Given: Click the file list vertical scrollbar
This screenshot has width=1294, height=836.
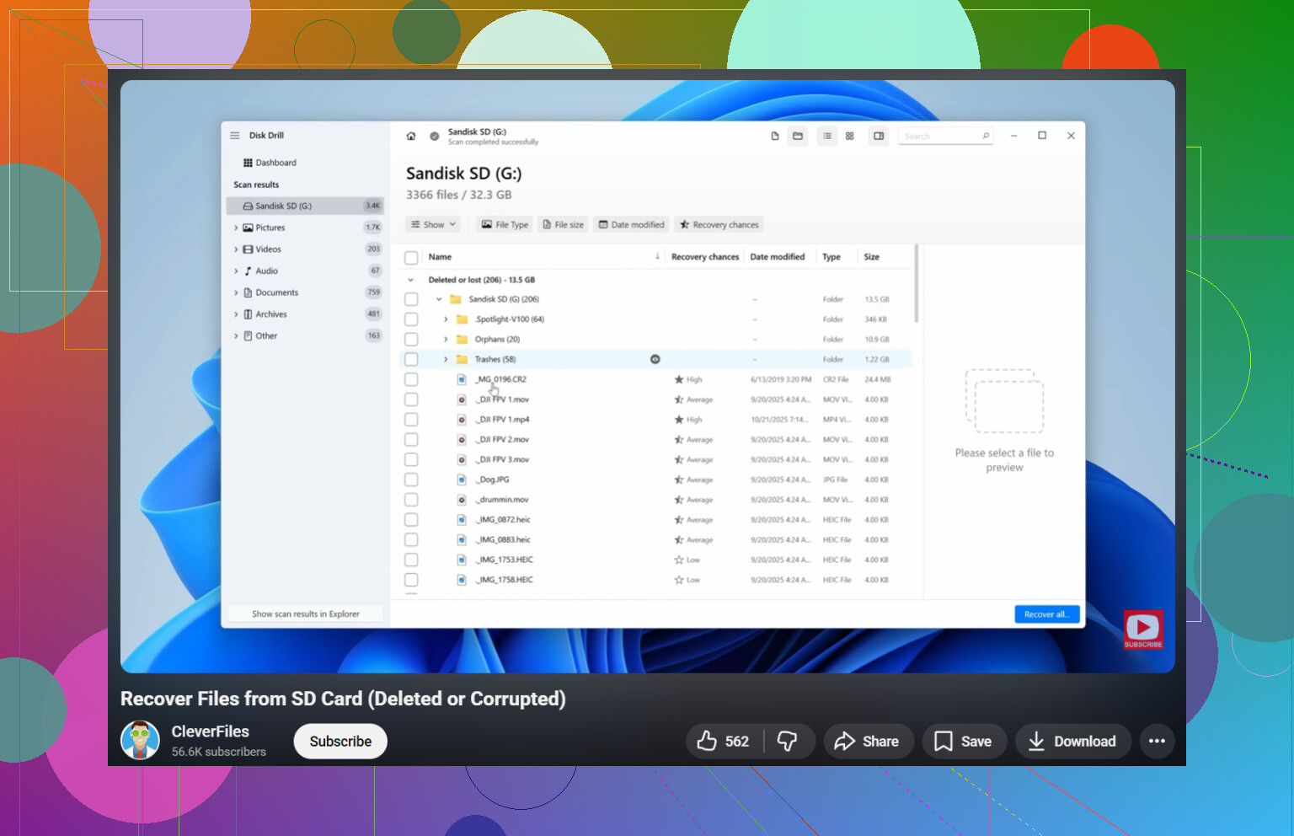Looking at the screenshot, I should (917, 284).
